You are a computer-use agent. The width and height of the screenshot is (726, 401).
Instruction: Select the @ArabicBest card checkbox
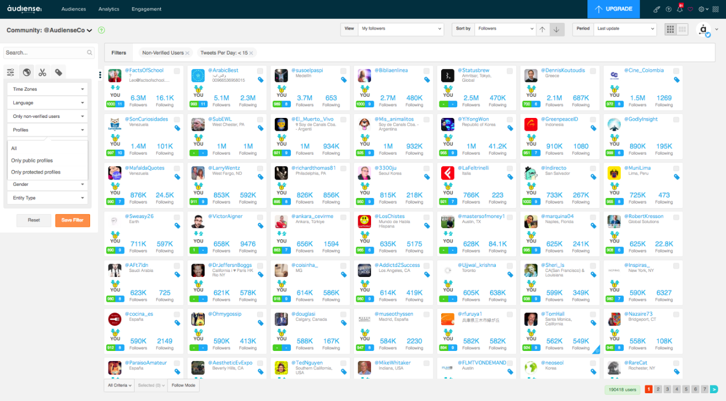tap(260, 71)
